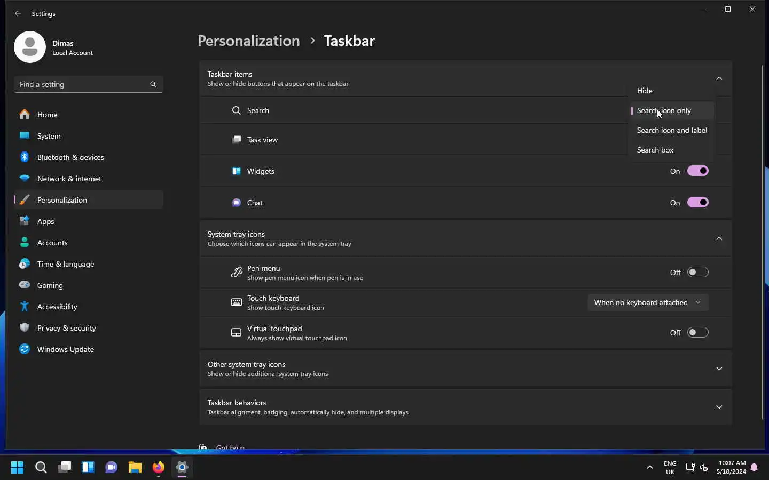Disable the Chat taskbar toggle
The width and height of the screenshot is (769, 480).
697,203
